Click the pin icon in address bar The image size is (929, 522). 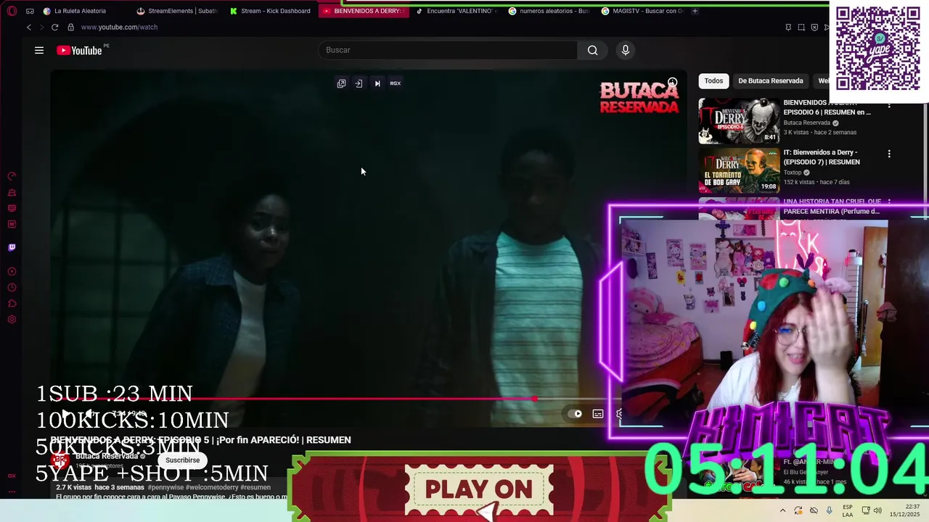click(x=788, y=28)
